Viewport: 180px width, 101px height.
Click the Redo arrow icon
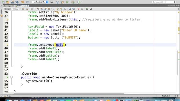tap(27, 2)
